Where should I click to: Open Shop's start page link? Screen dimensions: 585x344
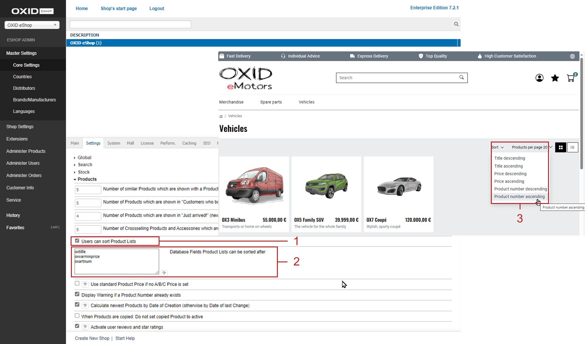(119, 9)
